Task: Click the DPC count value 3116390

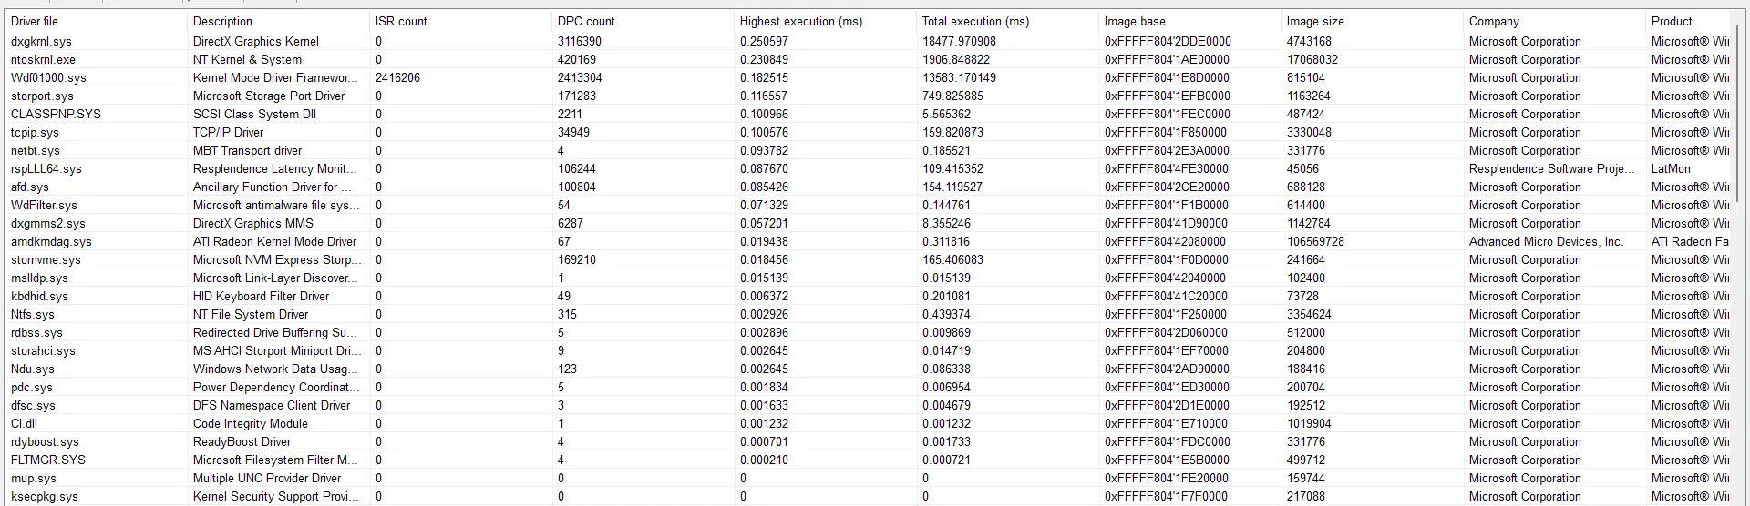Action: pyautogui.click(x=580, y=41)
